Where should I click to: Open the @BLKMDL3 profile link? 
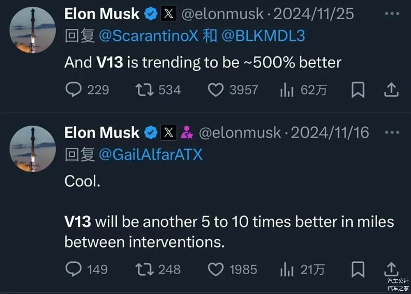(263, 36)
